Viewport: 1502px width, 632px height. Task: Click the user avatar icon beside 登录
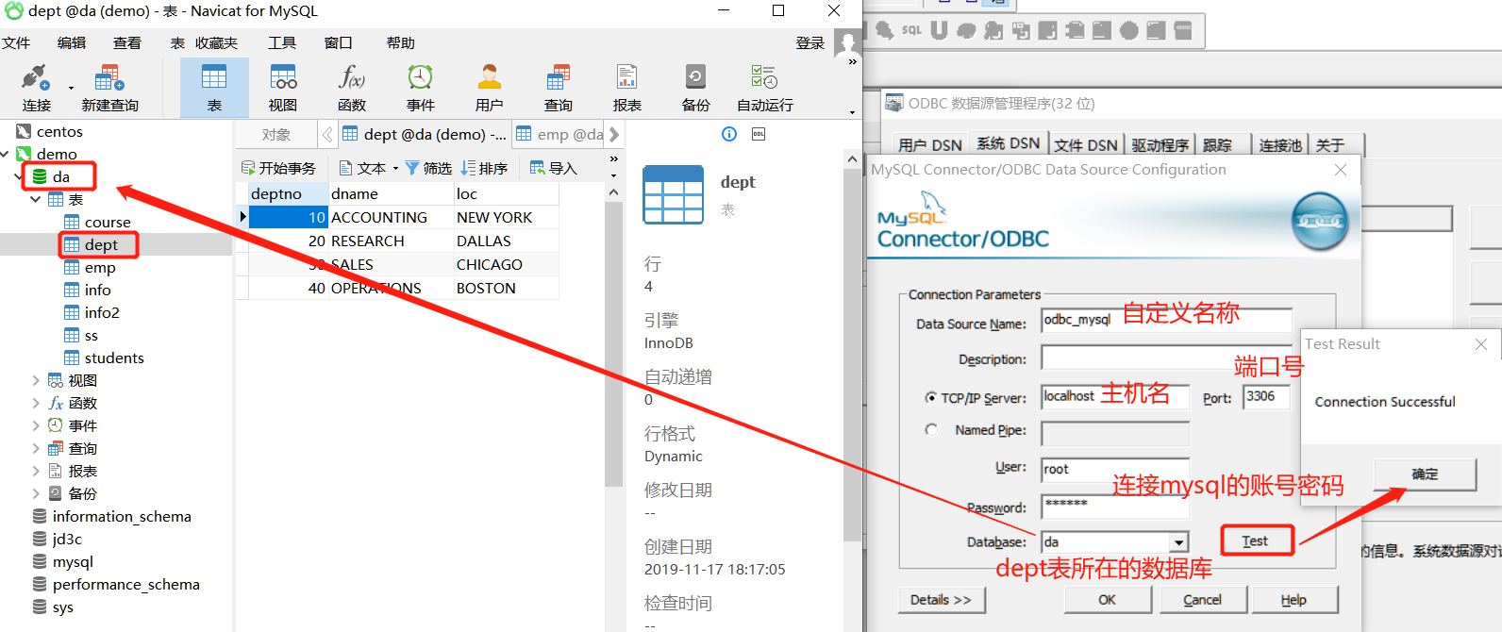pyautogui.click(x=846, y=43)
